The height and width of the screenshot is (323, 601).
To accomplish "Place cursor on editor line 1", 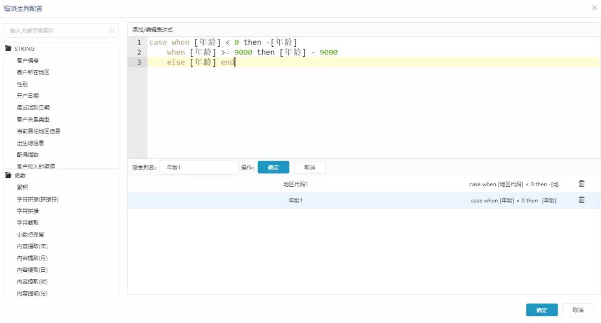I will tap(223, 42).
